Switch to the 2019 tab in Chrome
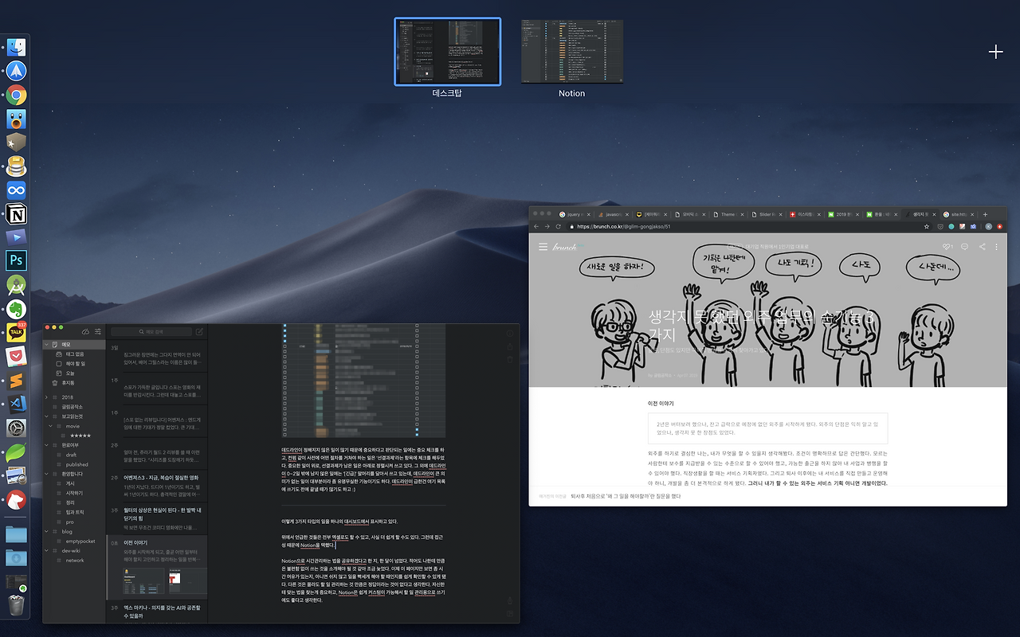 (x=843, y=214)
